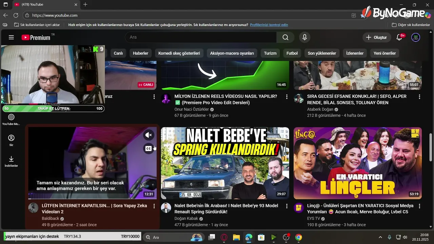Screen dimensions: 434x244
Task: Go back with browser back arrow
Action: pos(5,15)
